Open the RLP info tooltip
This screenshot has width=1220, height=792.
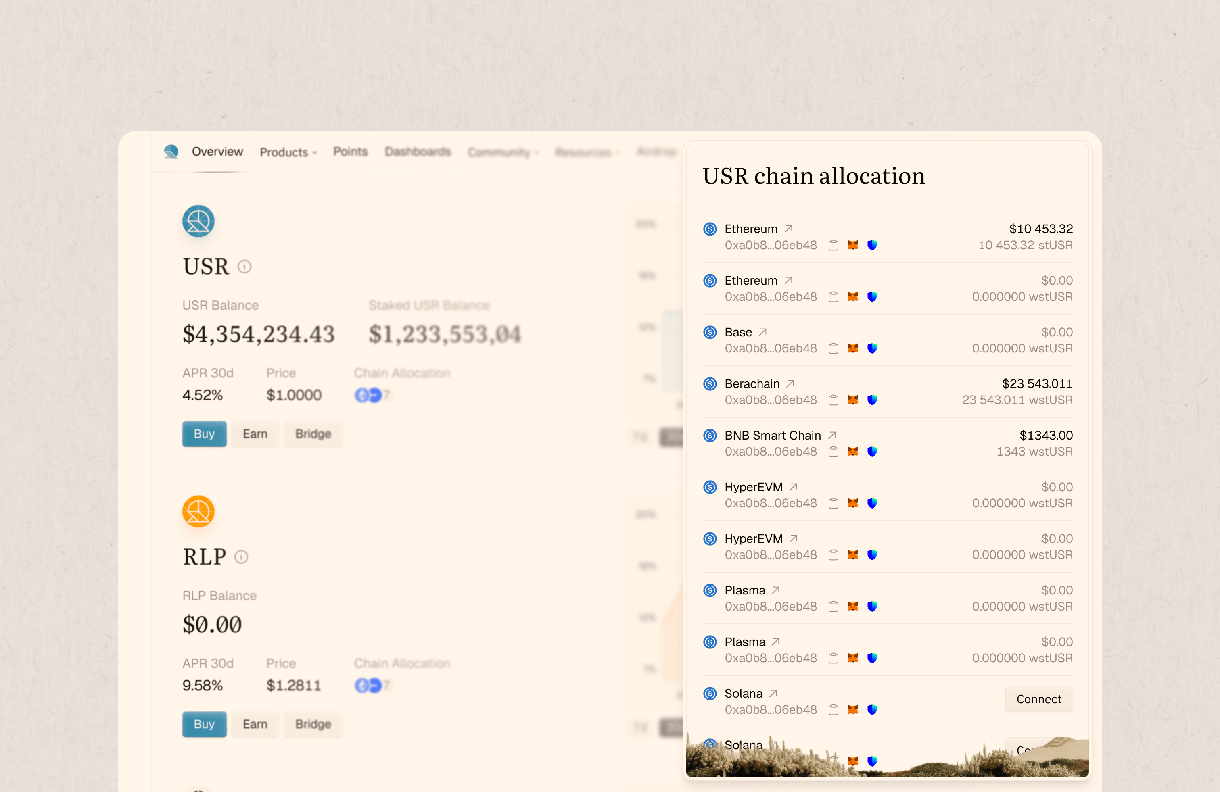pos(241,557)
